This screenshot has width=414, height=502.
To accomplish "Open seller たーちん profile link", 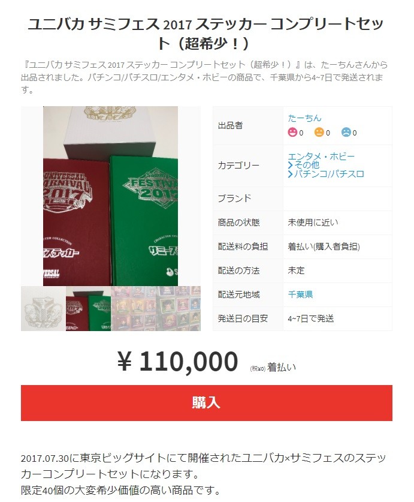I will tap(304, 118).
